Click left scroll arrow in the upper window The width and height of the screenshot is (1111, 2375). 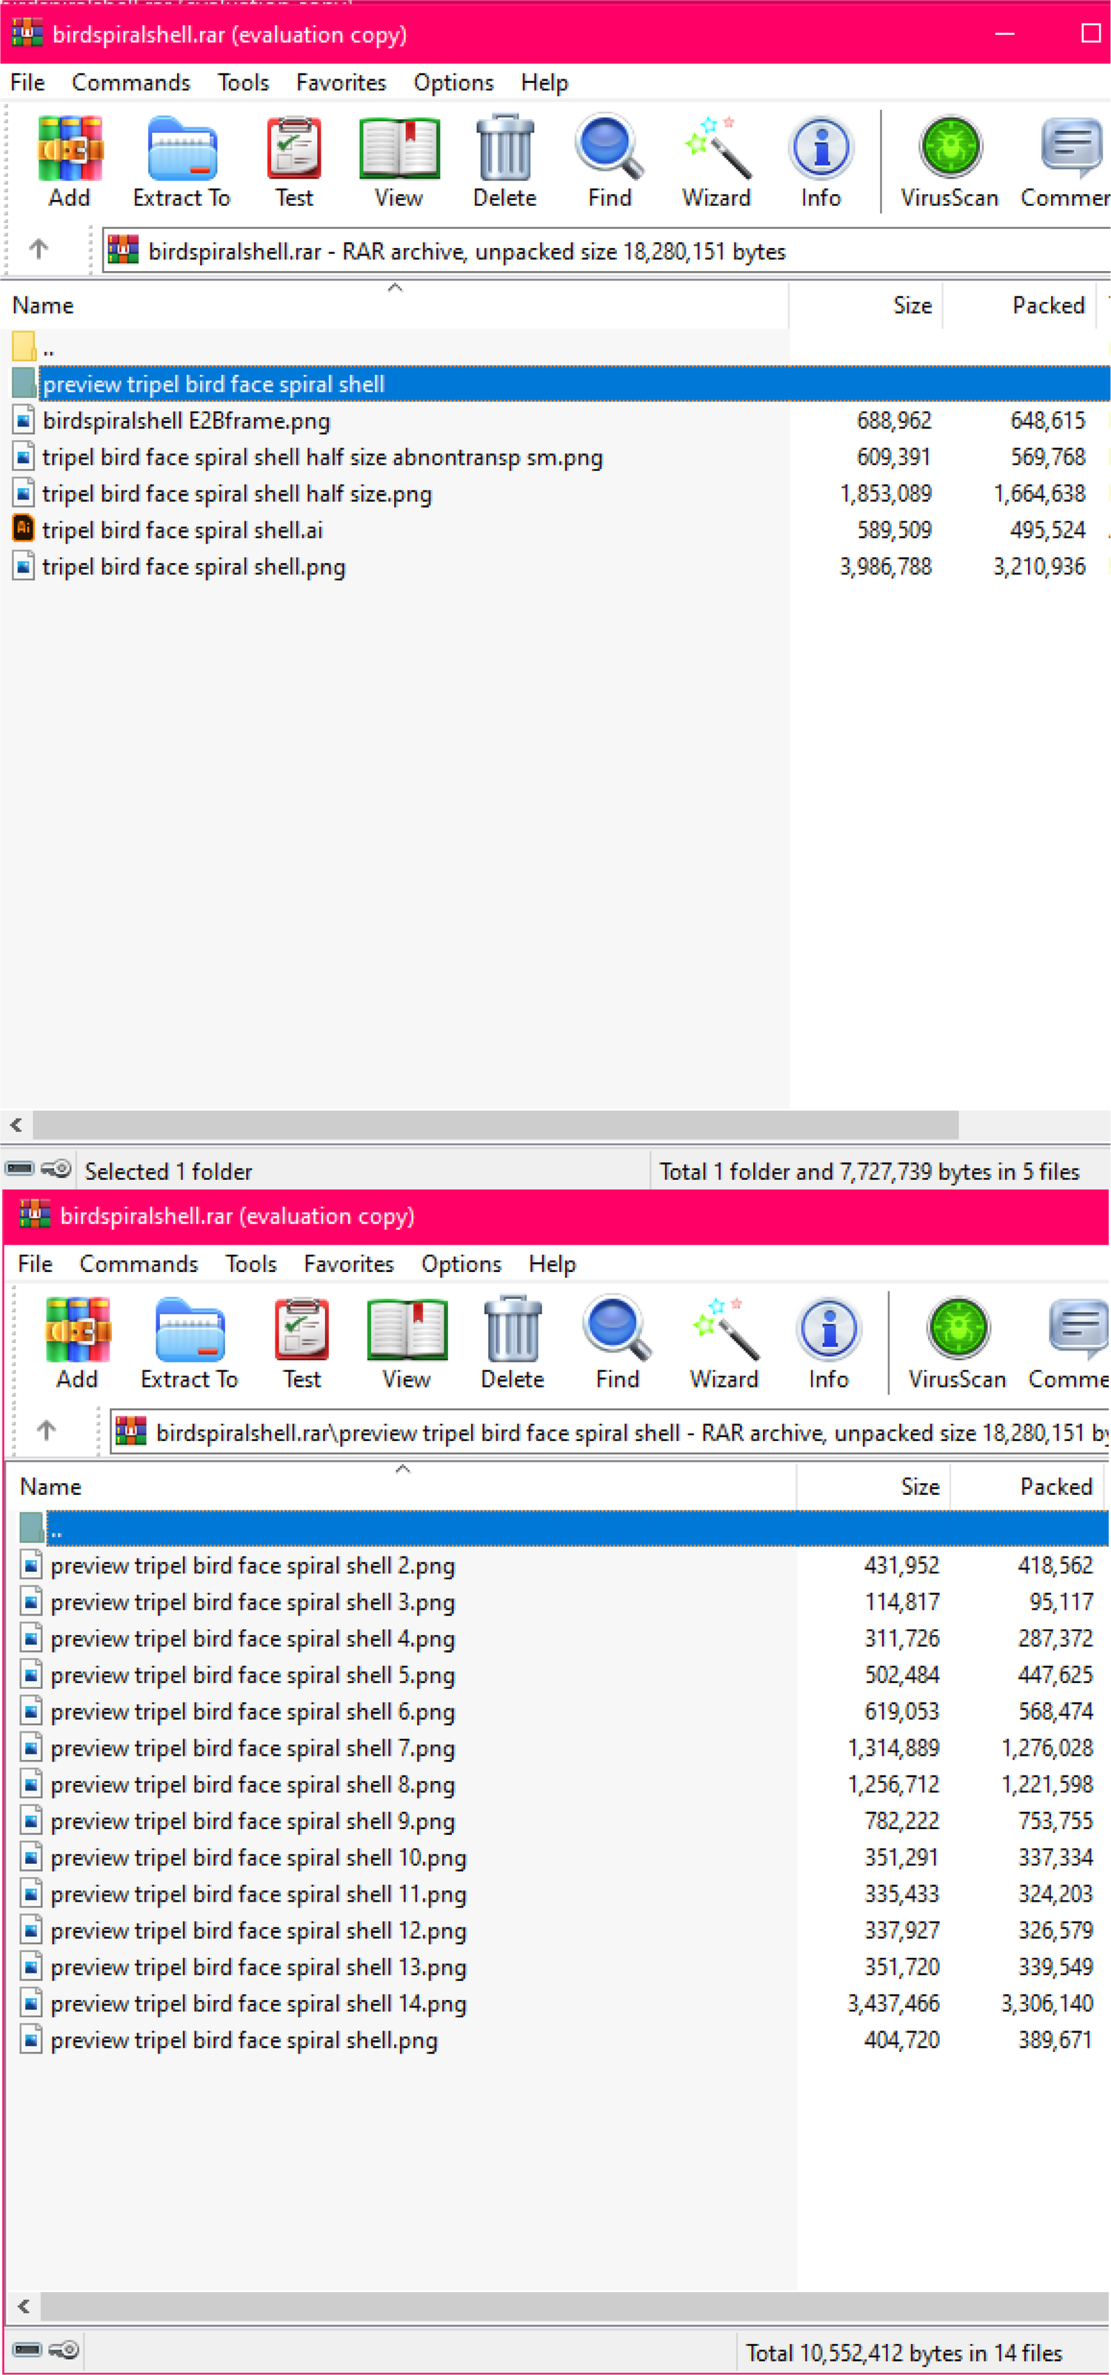pyautogui.click(x=16, y=1125)
